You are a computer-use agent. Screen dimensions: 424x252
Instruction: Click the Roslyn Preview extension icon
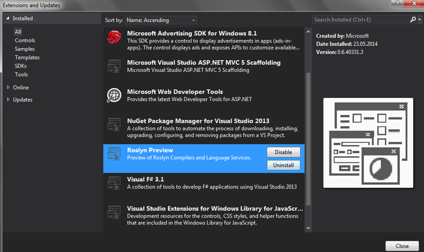coord(114,154)
